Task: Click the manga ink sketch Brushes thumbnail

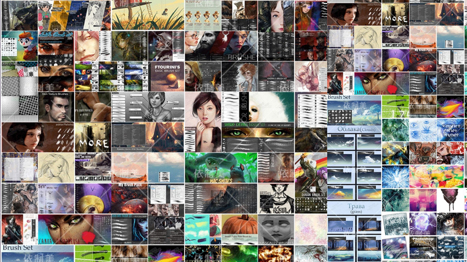Action: [276, 198]
